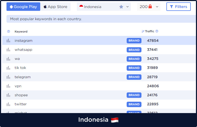Select the instagram keyword

tap(24, 41)
